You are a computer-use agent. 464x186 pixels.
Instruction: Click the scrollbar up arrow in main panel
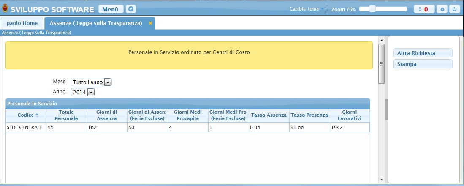click(x=382, y=40)
